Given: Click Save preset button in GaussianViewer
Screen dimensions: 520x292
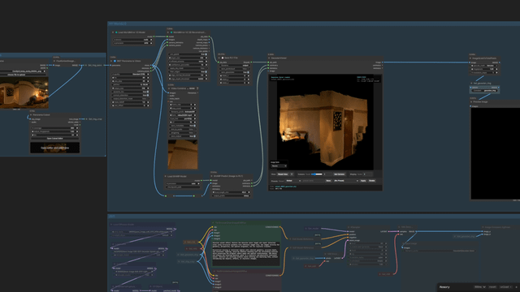Looking at the screenshot, I should (x=328, y=181).
